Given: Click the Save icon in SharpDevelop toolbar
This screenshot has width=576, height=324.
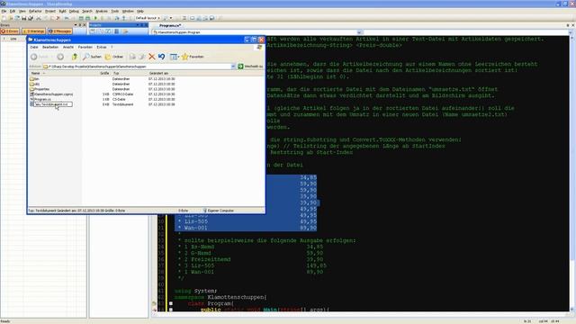Looking at the screenshot, I should pyautogui.click(x=24, y=18).
